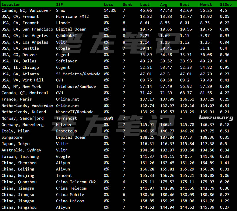The width and height of the screenshot is (237, 211).
Task: Click the Singapore location
Action: click(x=12, y=137)
